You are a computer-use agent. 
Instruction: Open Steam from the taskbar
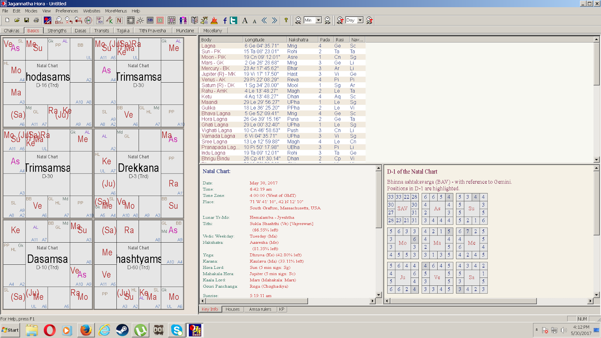122,330
